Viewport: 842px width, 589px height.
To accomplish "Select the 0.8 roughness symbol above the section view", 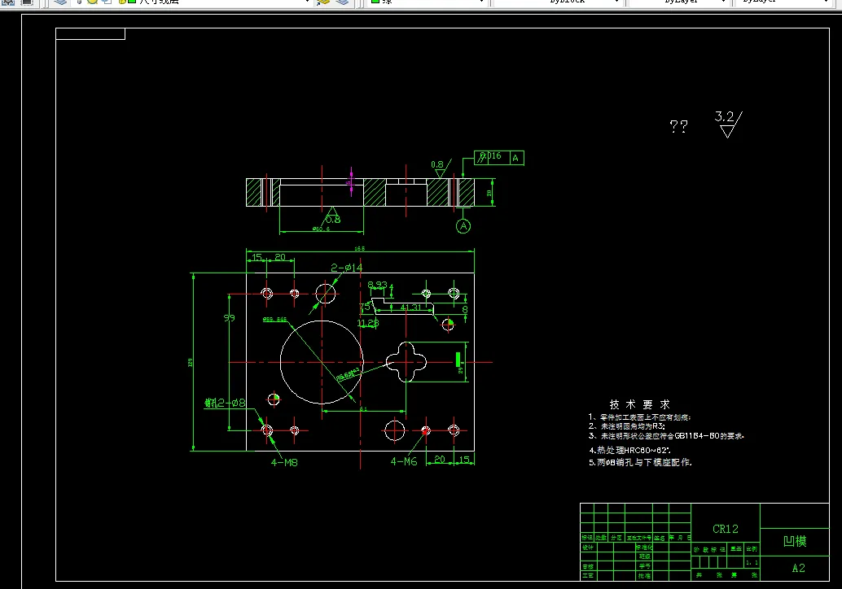I will (441, 168).
